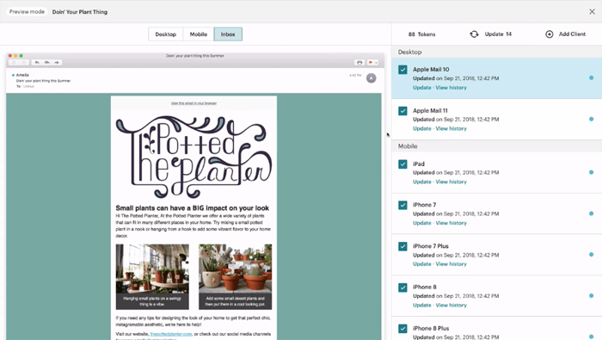Screen dimensions: 602x340
Task: Click Update link under Apple Mail 10
Action: (422, 88)
